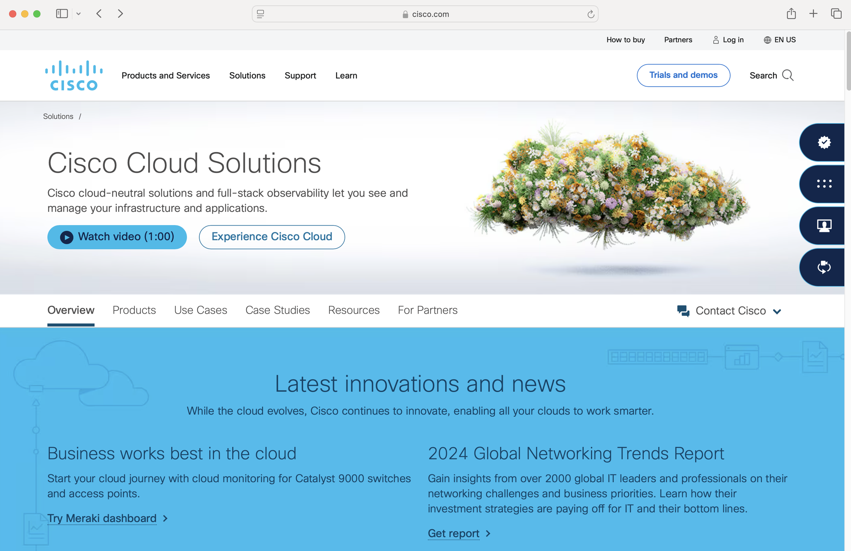The height and width of the screenshot is (551, 851).
Task: Open the EN US language selector
Action: coord(780,40)
